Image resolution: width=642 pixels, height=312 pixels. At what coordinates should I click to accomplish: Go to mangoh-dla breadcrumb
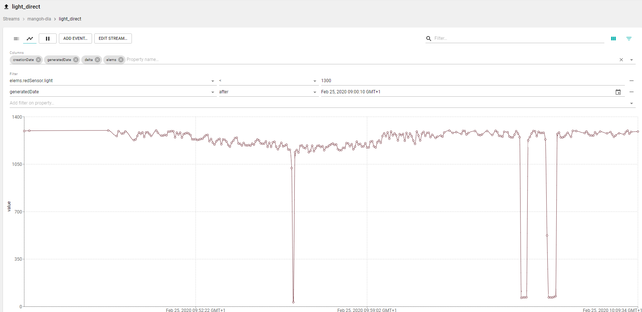pyautogui.click(x=39, y=19)
